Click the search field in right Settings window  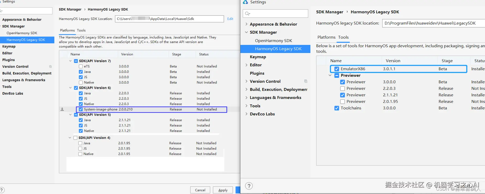point(275,14)
